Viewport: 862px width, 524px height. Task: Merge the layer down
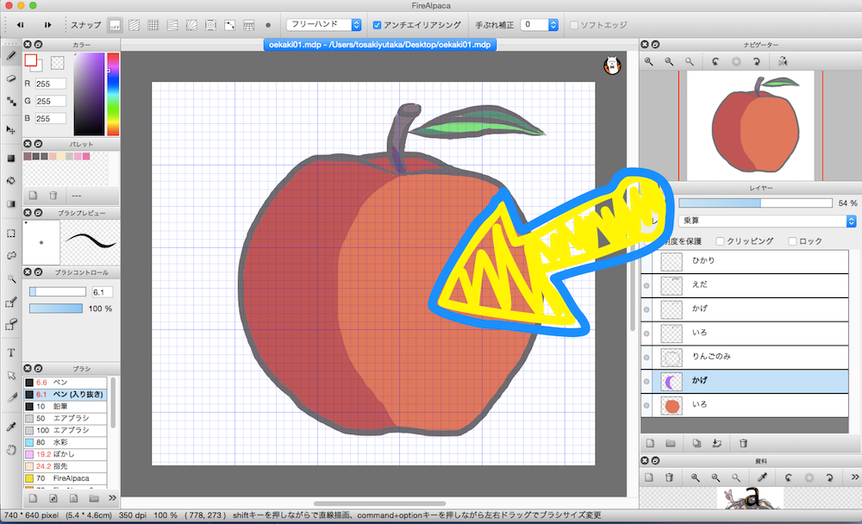pyautogui.click(x=717, y=443)
